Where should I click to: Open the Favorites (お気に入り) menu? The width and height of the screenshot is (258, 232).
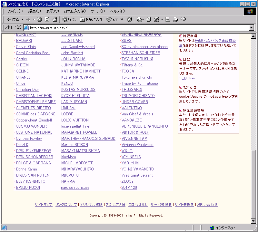tap(75, 11)
